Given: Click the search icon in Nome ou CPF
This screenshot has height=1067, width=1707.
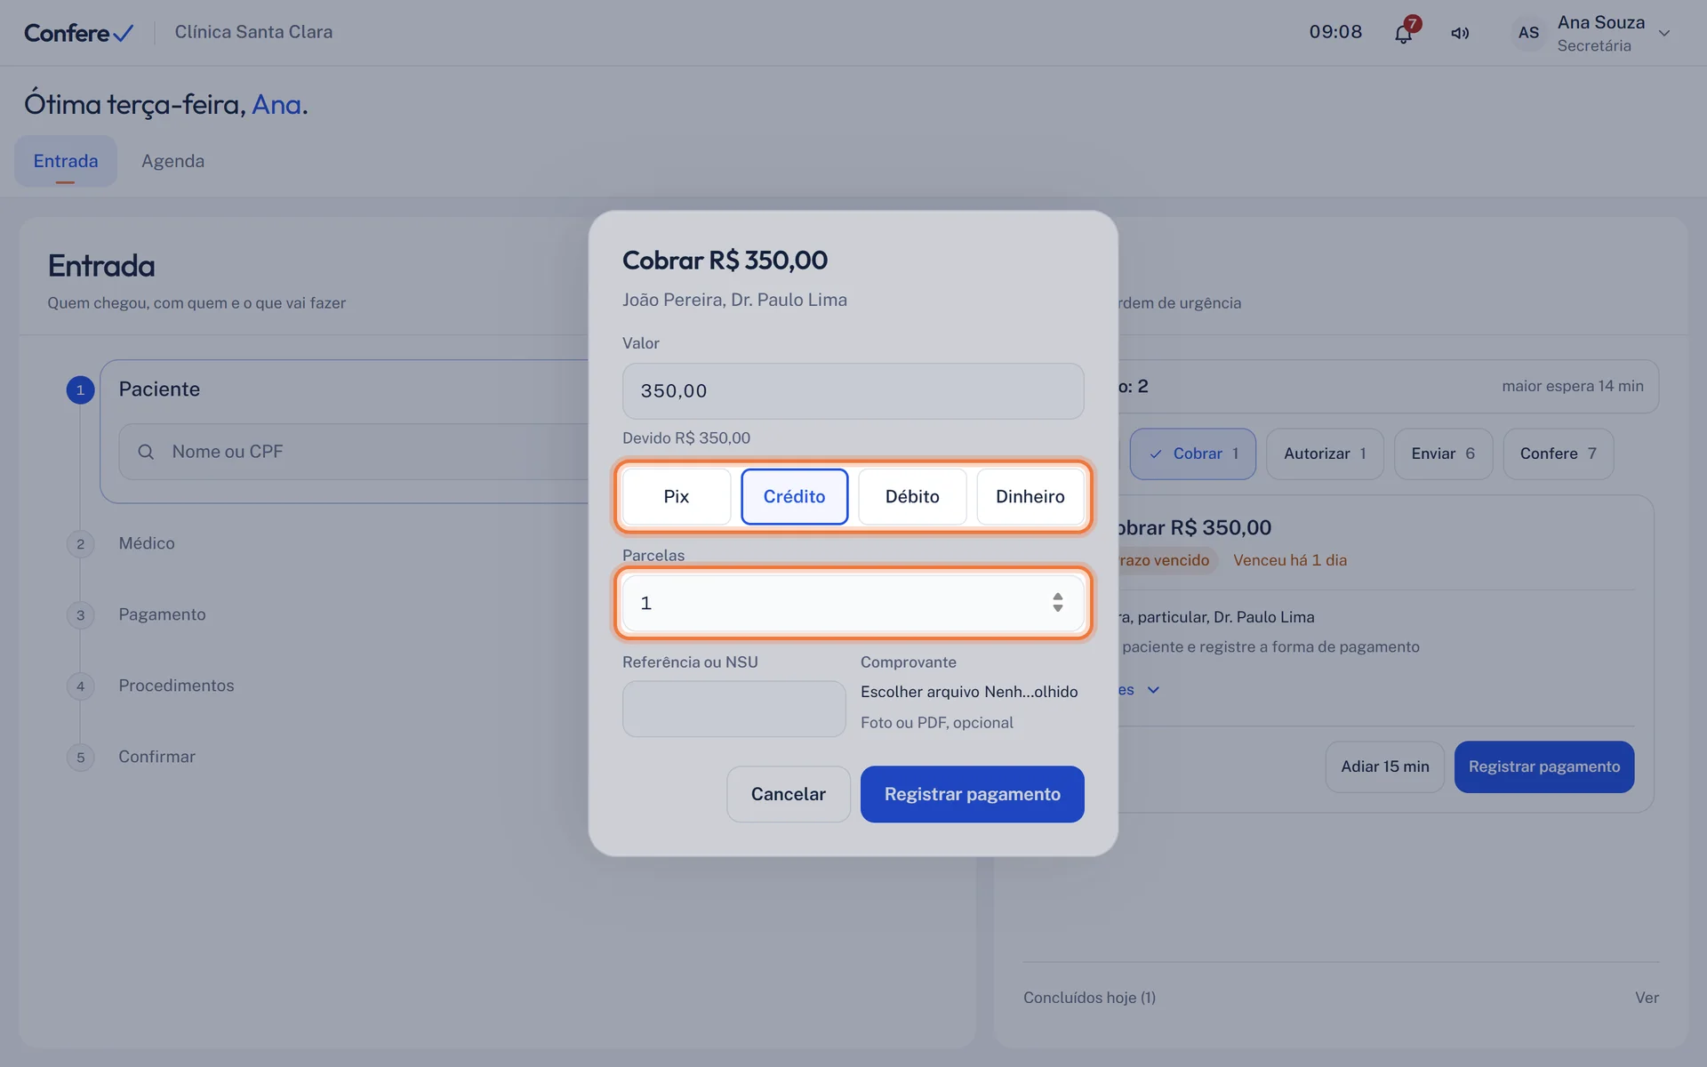Looking at the screenshot, I should click(x=146, y=452).
